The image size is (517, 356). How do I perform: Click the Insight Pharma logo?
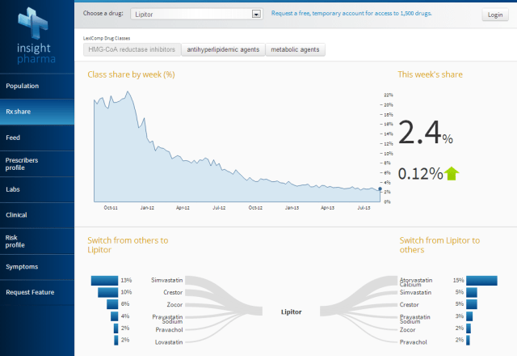pyautogui.click(x=36, y=36)
